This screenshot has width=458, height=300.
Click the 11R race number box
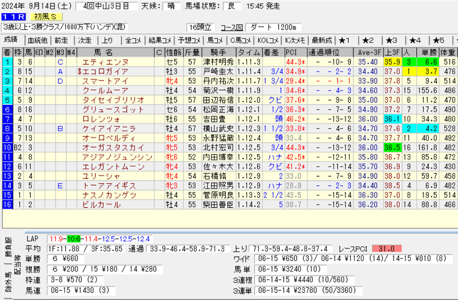pyautogui.click(x=12, y=17)
